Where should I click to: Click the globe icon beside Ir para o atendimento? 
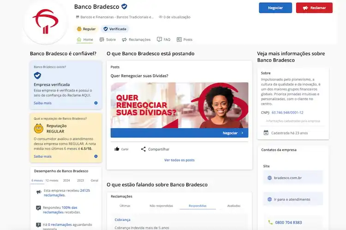click(x=270, y=199)
